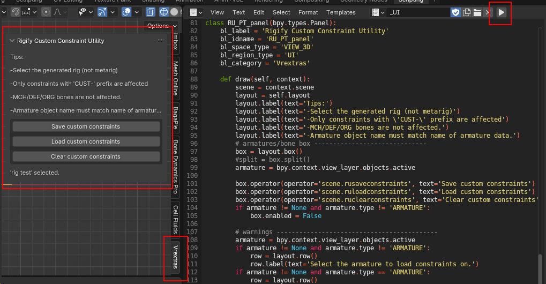The height and width of the screenshot is (284, 546).
Task: Click bl_space_type = 'VIEW_3D' code line
Action: click(x=267, y=47)
